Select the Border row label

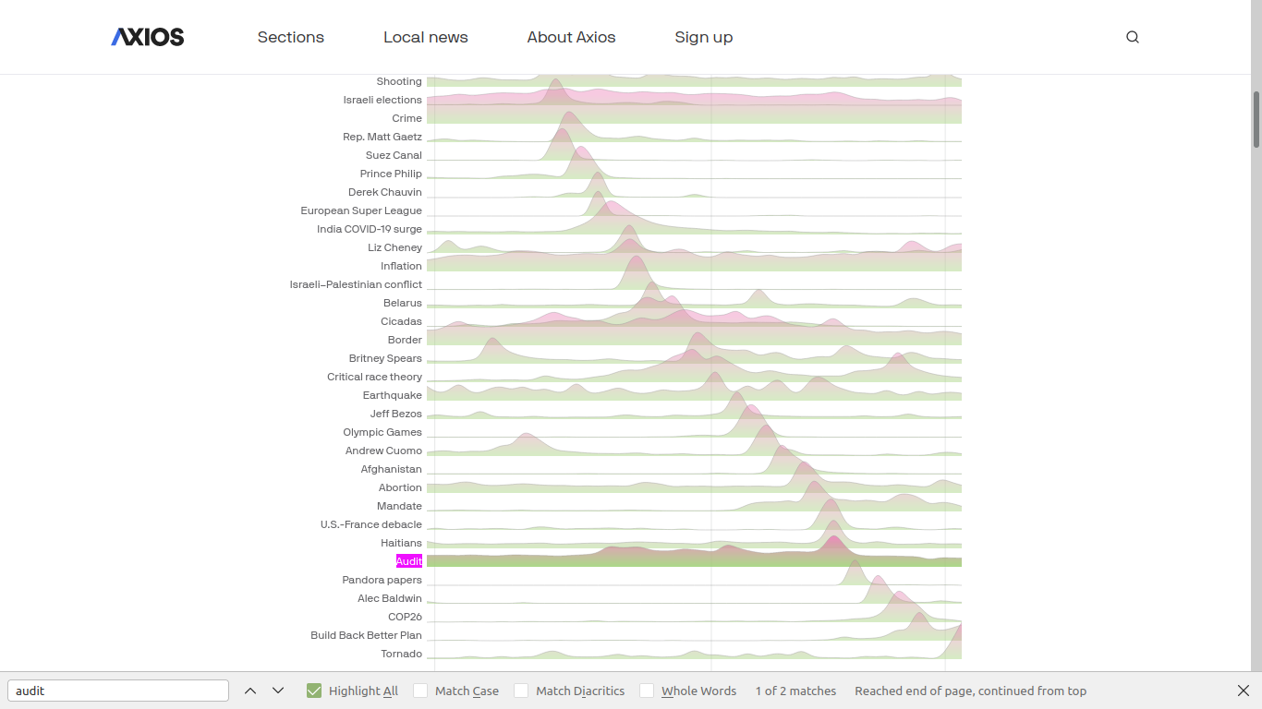click(405, 340)
